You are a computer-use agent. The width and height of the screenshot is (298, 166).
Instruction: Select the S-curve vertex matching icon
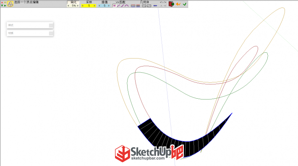pos(123,6)
